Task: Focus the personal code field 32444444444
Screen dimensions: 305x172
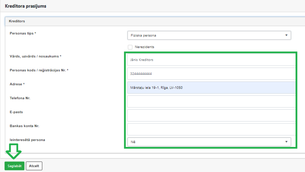Action: pyautogui.click(x=211, y=74)
